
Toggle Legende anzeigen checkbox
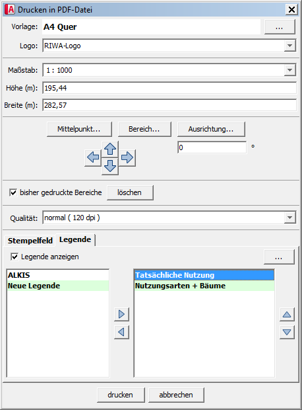pyautogui.click(x=15, y=257)
